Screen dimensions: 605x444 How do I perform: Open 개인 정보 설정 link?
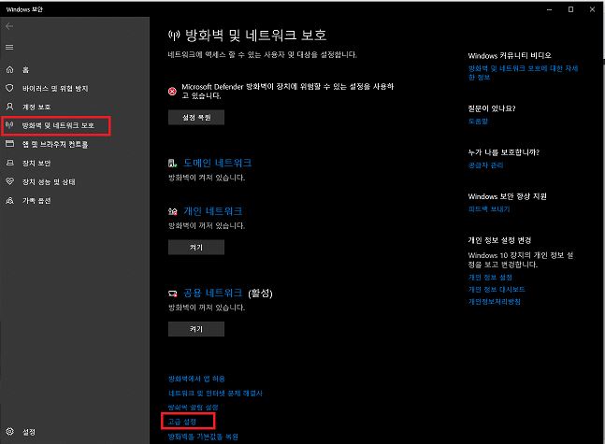pos(490,278)
